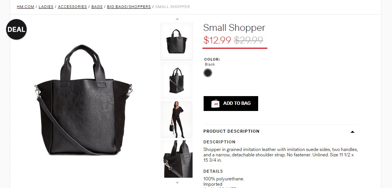Image resolution: width=392 pixels, height=188 pixels.
Task: Show more thumbnails with the down arrow
Action: tap(177, 183)
